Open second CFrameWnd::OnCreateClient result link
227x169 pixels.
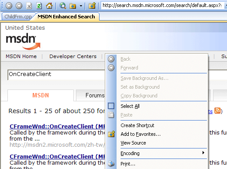click(x=57, y=156)
